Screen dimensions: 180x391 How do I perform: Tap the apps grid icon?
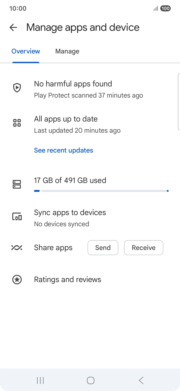coord(17,123)
